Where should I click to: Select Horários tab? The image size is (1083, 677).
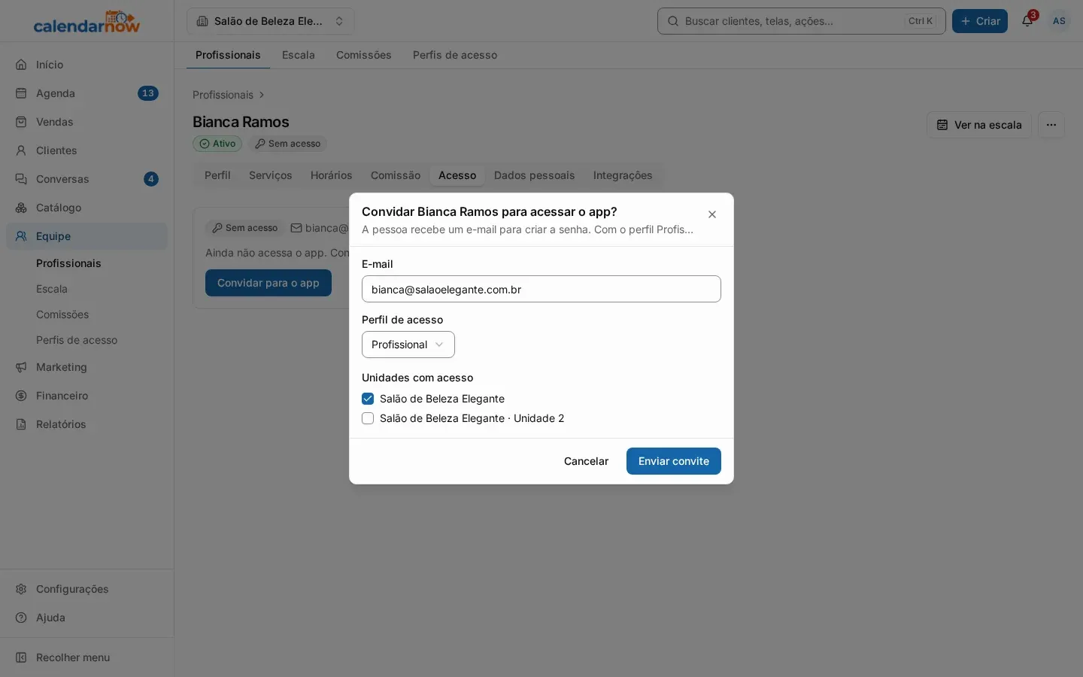(x=332, y=175)
